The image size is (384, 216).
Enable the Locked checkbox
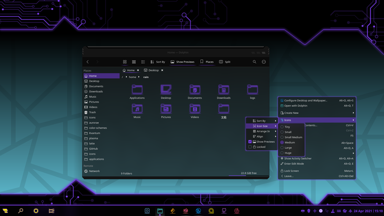point(250,147)
